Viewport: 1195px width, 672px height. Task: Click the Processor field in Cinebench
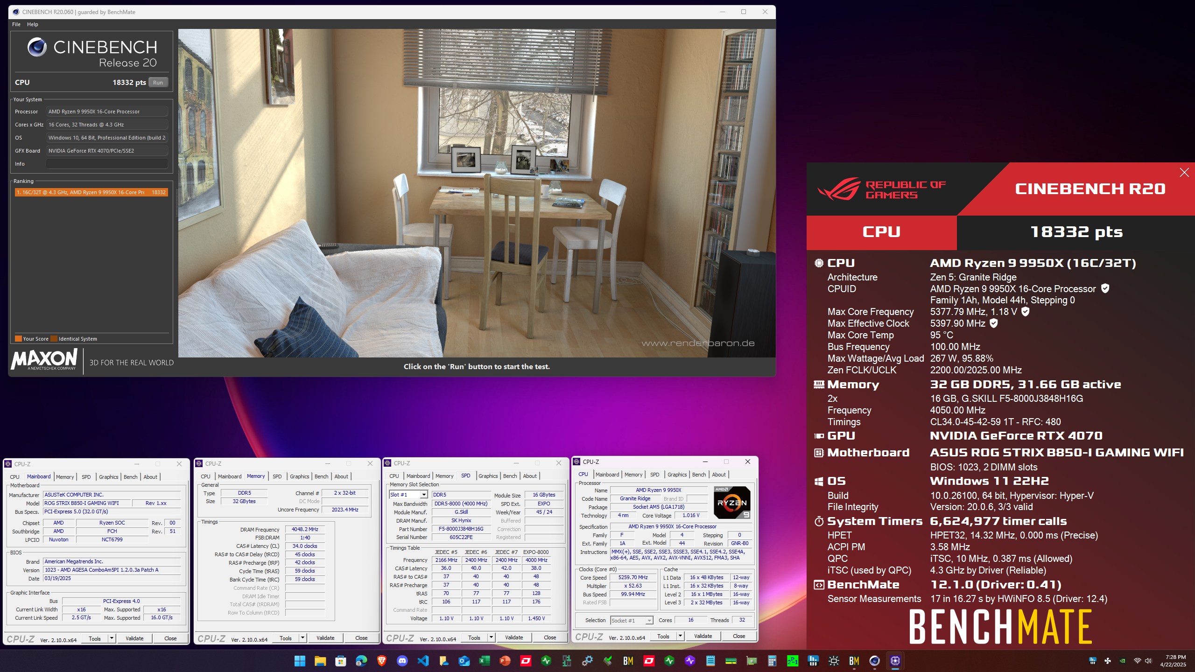[107, 112]
